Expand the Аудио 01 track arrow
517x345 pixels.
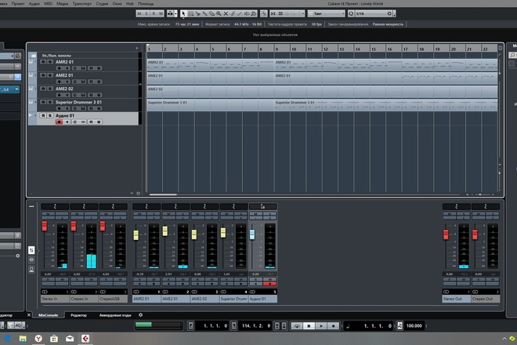pos(31,115)
